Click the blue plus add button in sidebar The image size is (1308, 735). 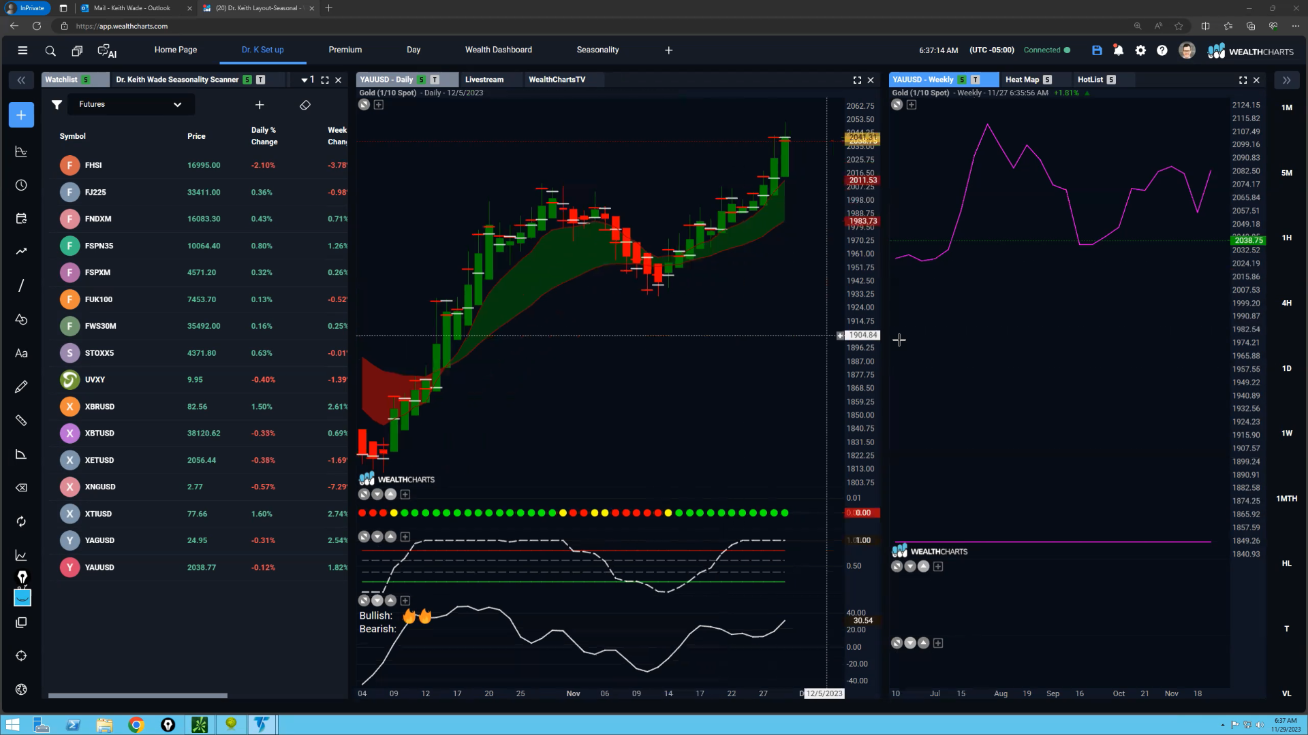coord(21,115)
